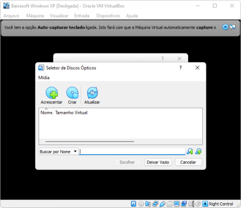
Task: Click the Acrescentar disk icon
Action: [x=51, y=93]
